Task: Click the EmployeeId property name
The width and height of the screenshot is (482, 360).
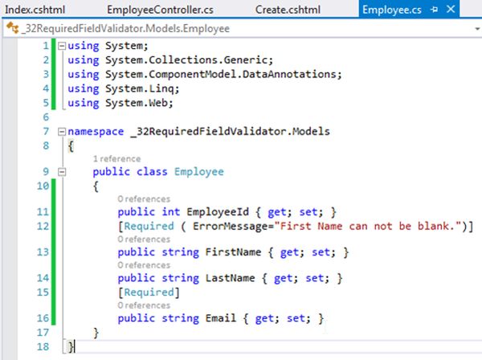Action: pos(218,212)
